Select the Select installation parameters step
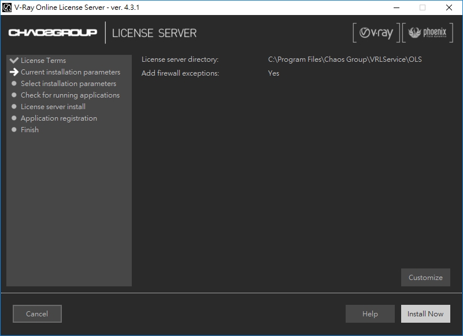 (69, 84)
